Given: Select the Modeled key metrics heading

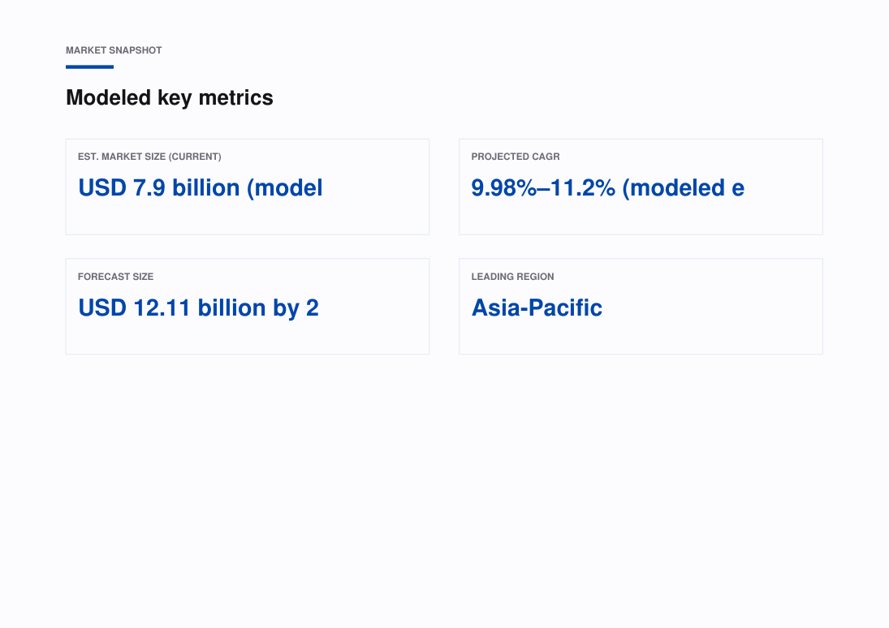Looking at the screenshot, I should pos(170,97).
